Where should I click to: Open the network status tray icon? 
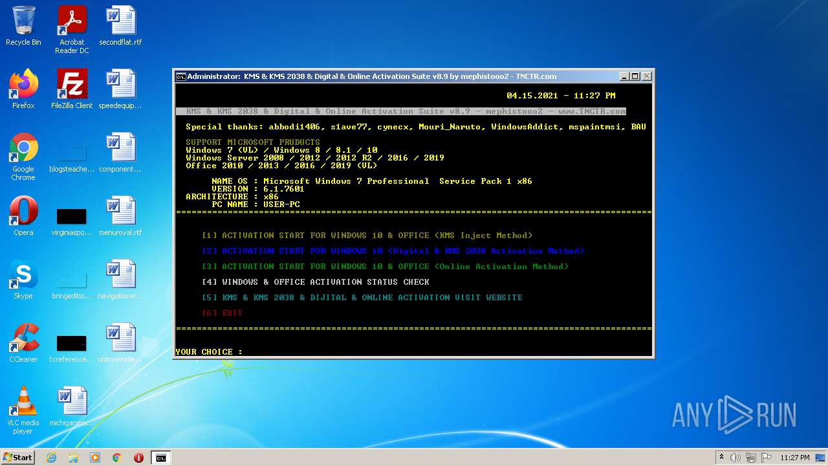[x=751, y=458]
